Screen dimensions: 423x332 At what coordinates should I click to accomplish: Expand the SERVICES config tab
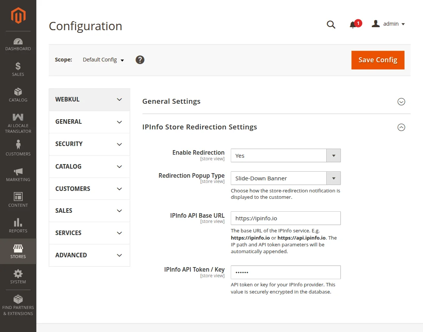point(89,233)
